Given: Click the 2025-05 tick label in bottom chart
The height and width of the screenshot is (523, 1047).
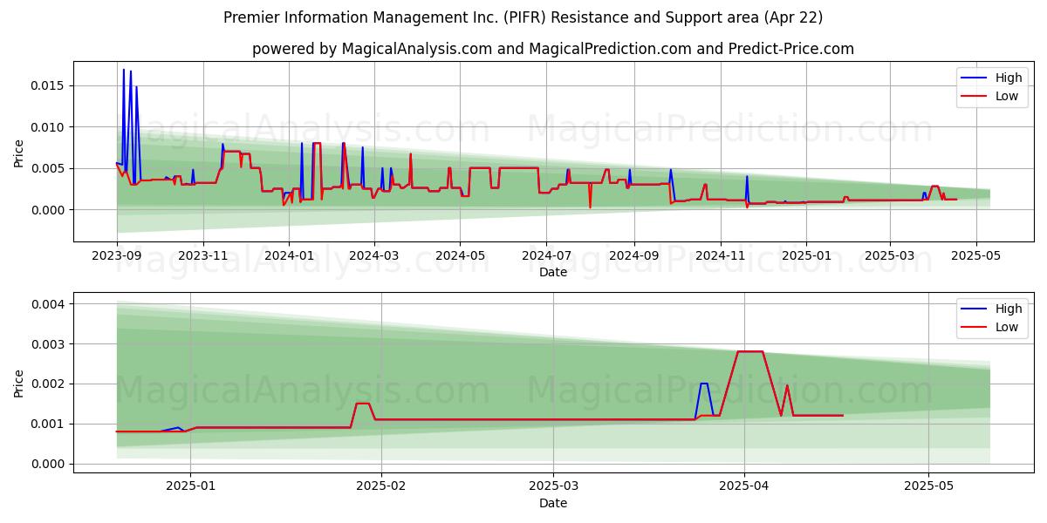Looking at the screenshot, I should pyautogui.click(x=929, y=486).
